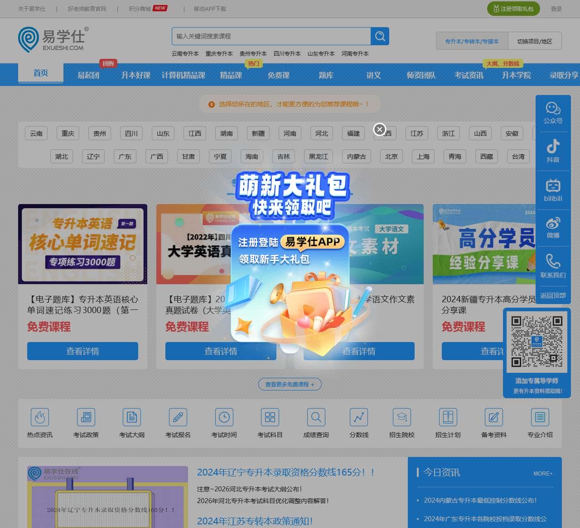Viewport: 580px width, 528px height.
Task: Click the 河南专升本 quick link
Action: coord(355,53)
